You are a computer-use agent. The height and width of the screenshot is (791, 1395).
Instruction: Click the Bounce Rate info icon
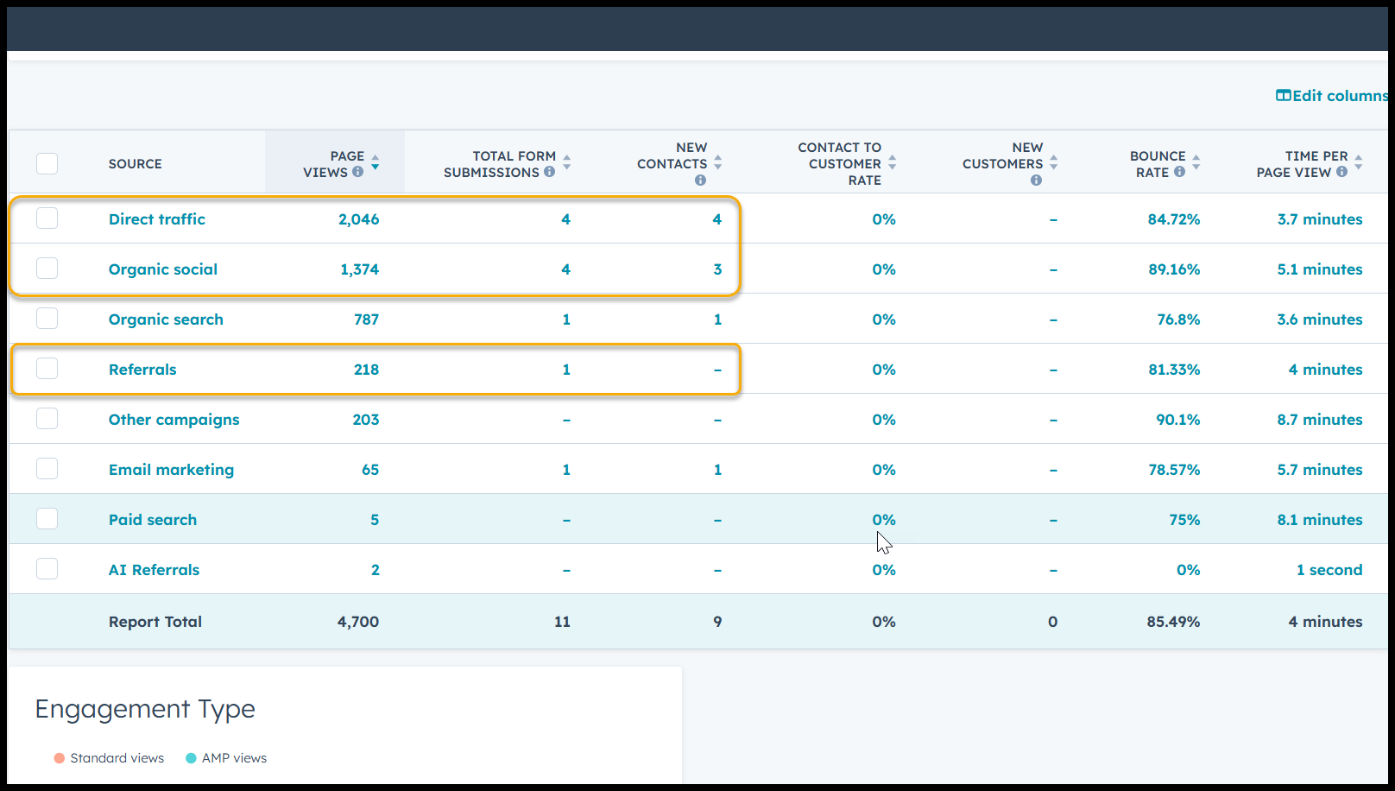point(1179,172)
